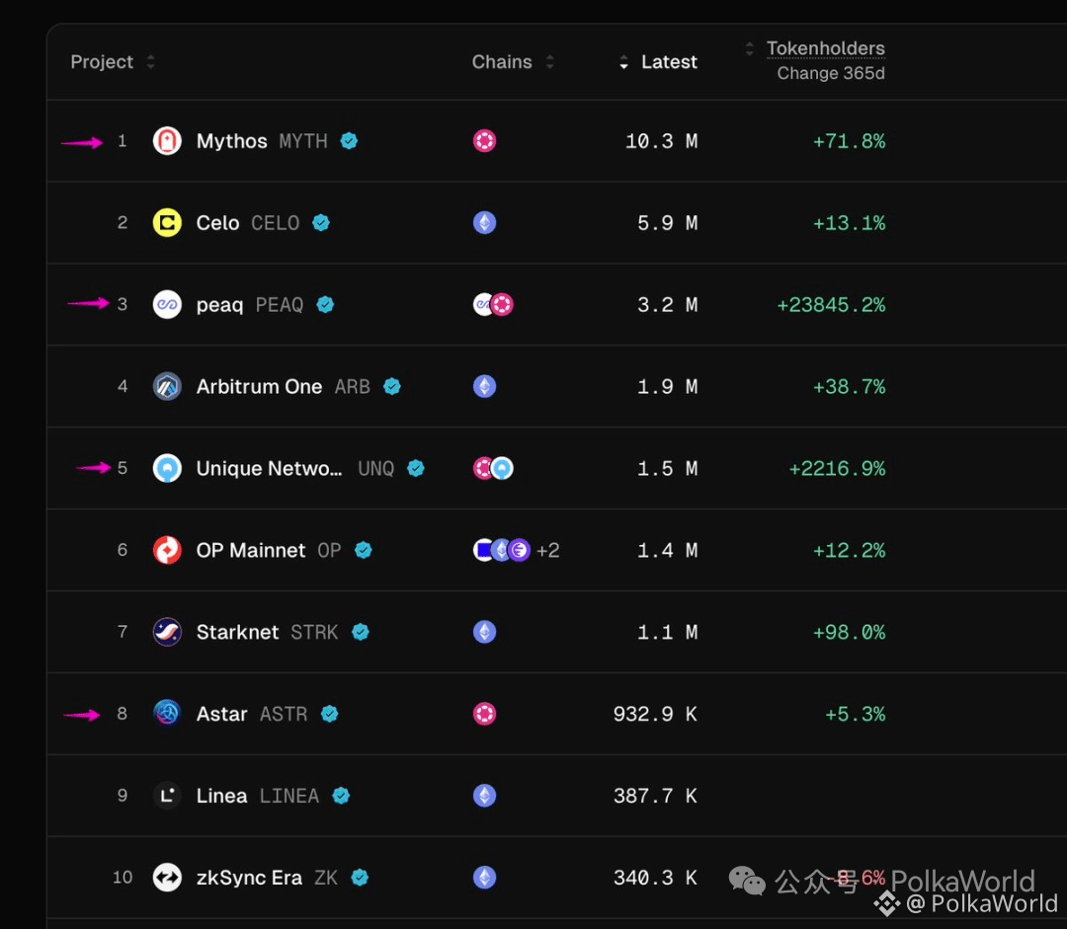Click the Starknet project logo icon
1067x929 pixels.
167,632
